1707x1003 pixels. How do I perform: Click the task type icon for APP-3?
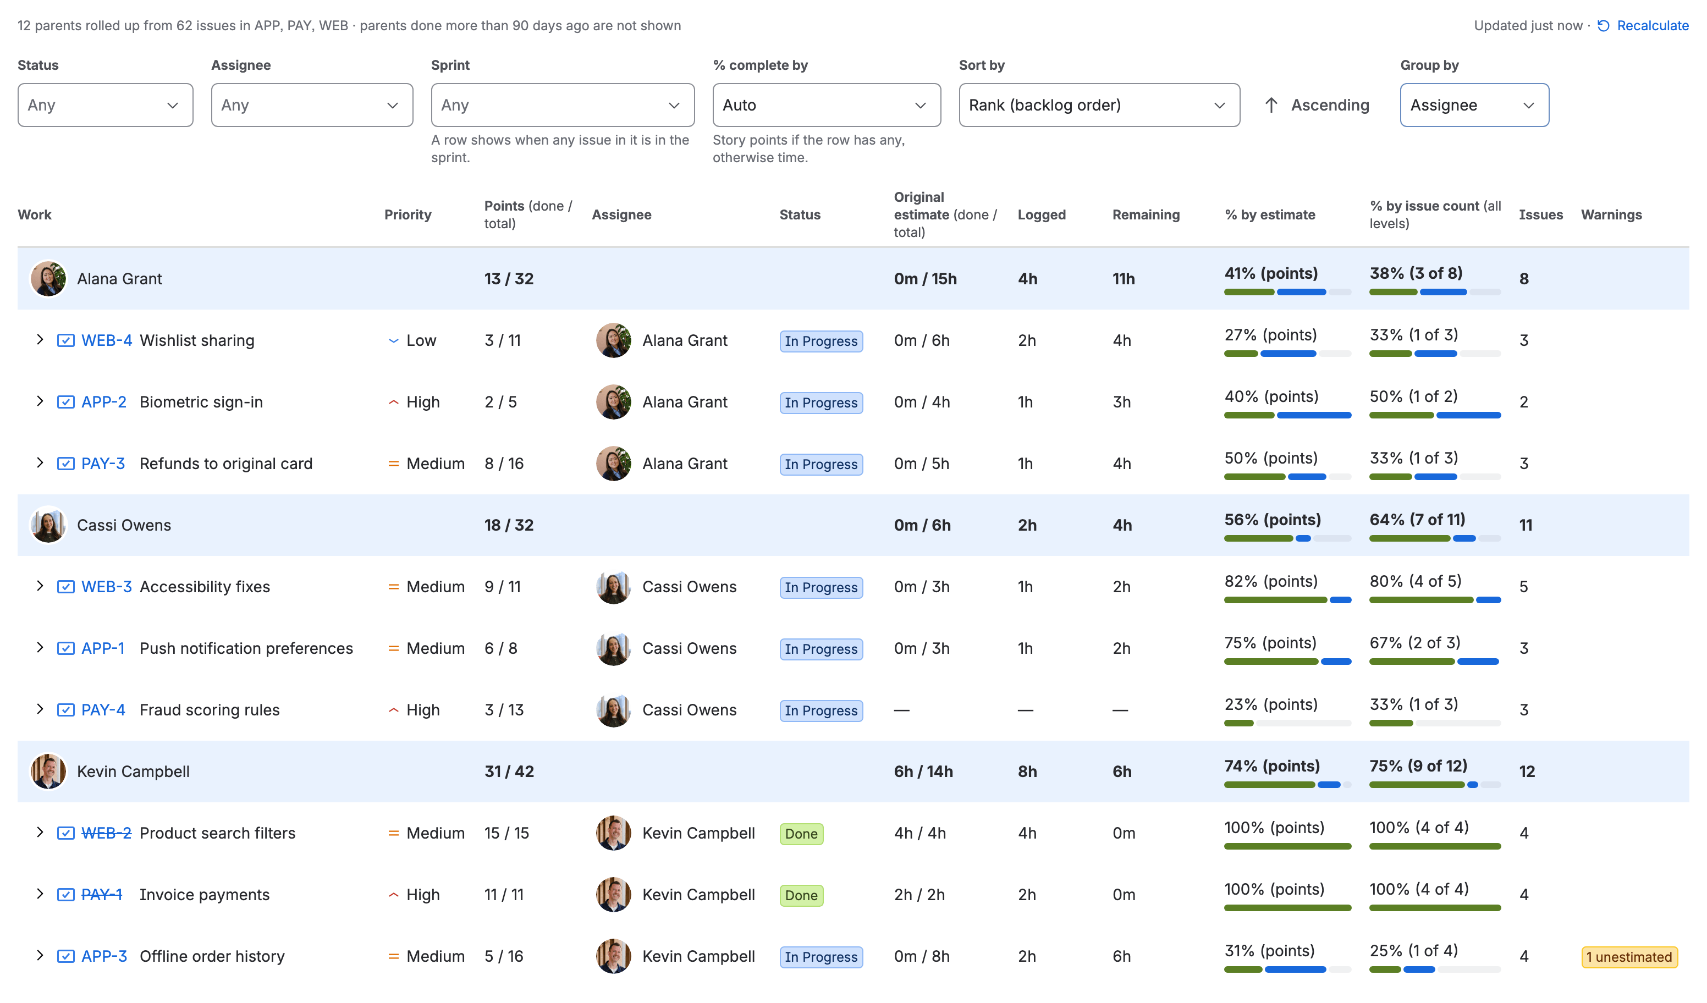[65, 956]
